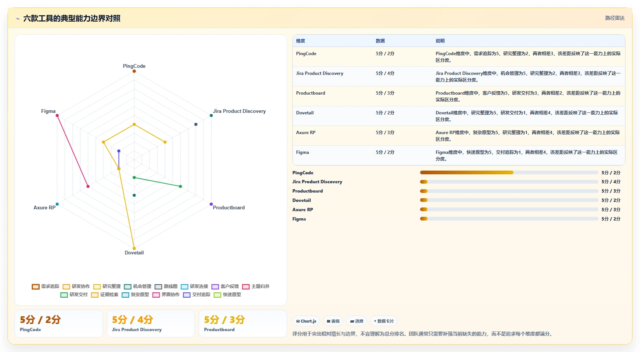640x352 pixels.
Task: Toggle the 研发协作 legend item
Action: click(76, 286)
